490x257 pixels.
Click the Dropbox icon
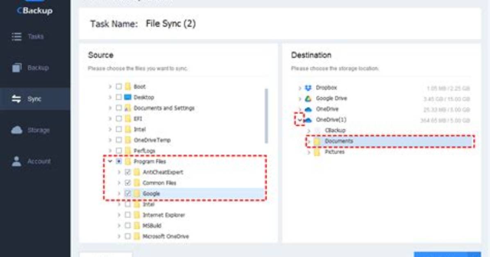coord(308,88)
